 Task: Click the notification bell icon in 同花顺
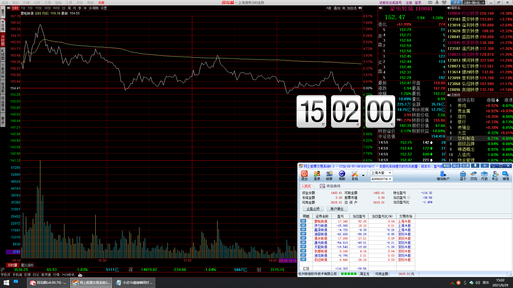pyautogui.click(x=437, y=2)
